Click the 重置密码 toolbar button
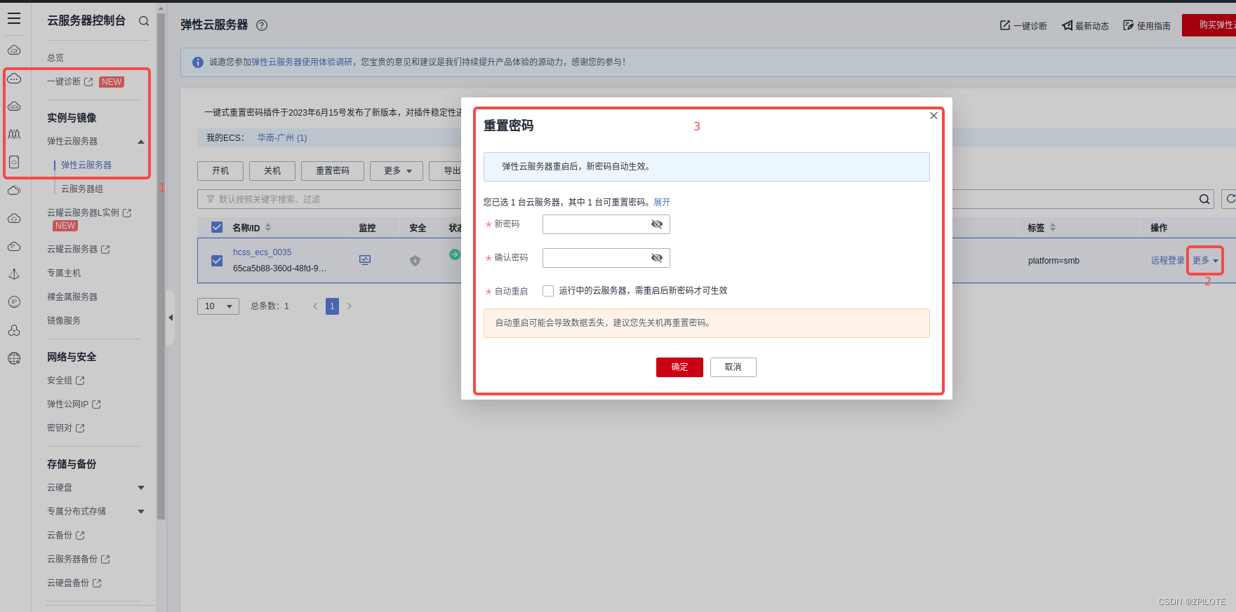1236x612 pixels. click(333, 171)
